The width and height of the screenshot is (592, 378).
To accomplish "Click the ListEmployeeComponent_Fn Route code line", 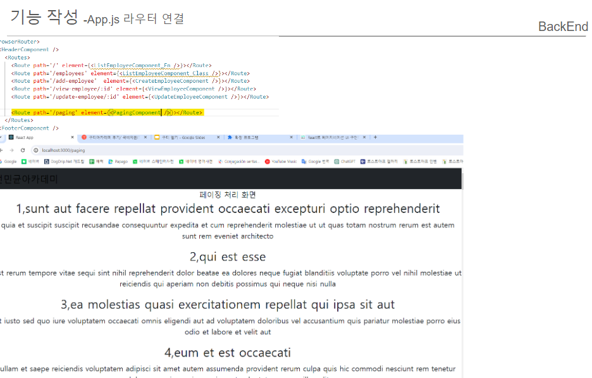I will (x=111, y=65).
